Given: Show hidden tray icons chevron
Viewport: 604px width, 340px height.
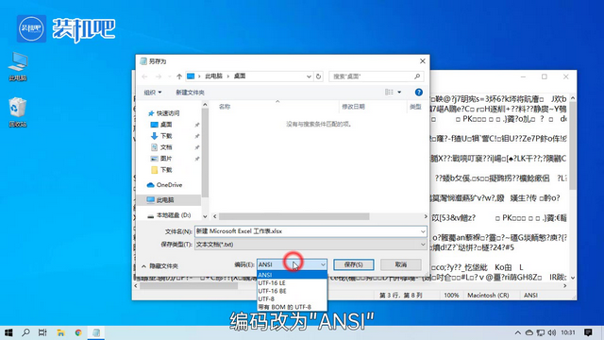Looking at the screenshot, I should click(518, 332).
